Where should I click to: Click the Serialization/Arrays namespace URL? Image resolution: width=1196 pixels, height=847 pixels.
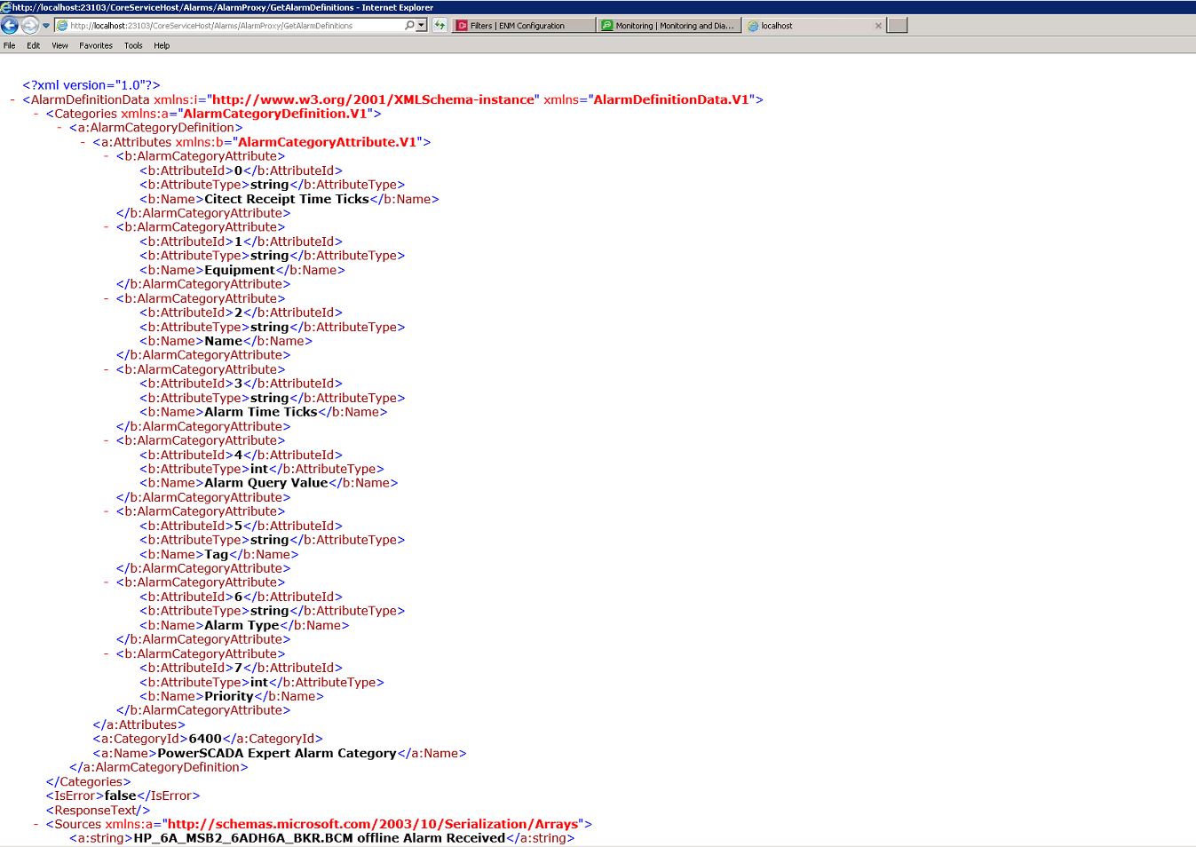373,824
